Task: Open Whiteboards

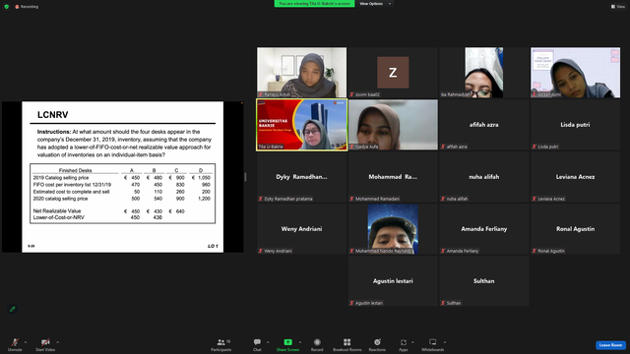Action: (x=433, y=344)
